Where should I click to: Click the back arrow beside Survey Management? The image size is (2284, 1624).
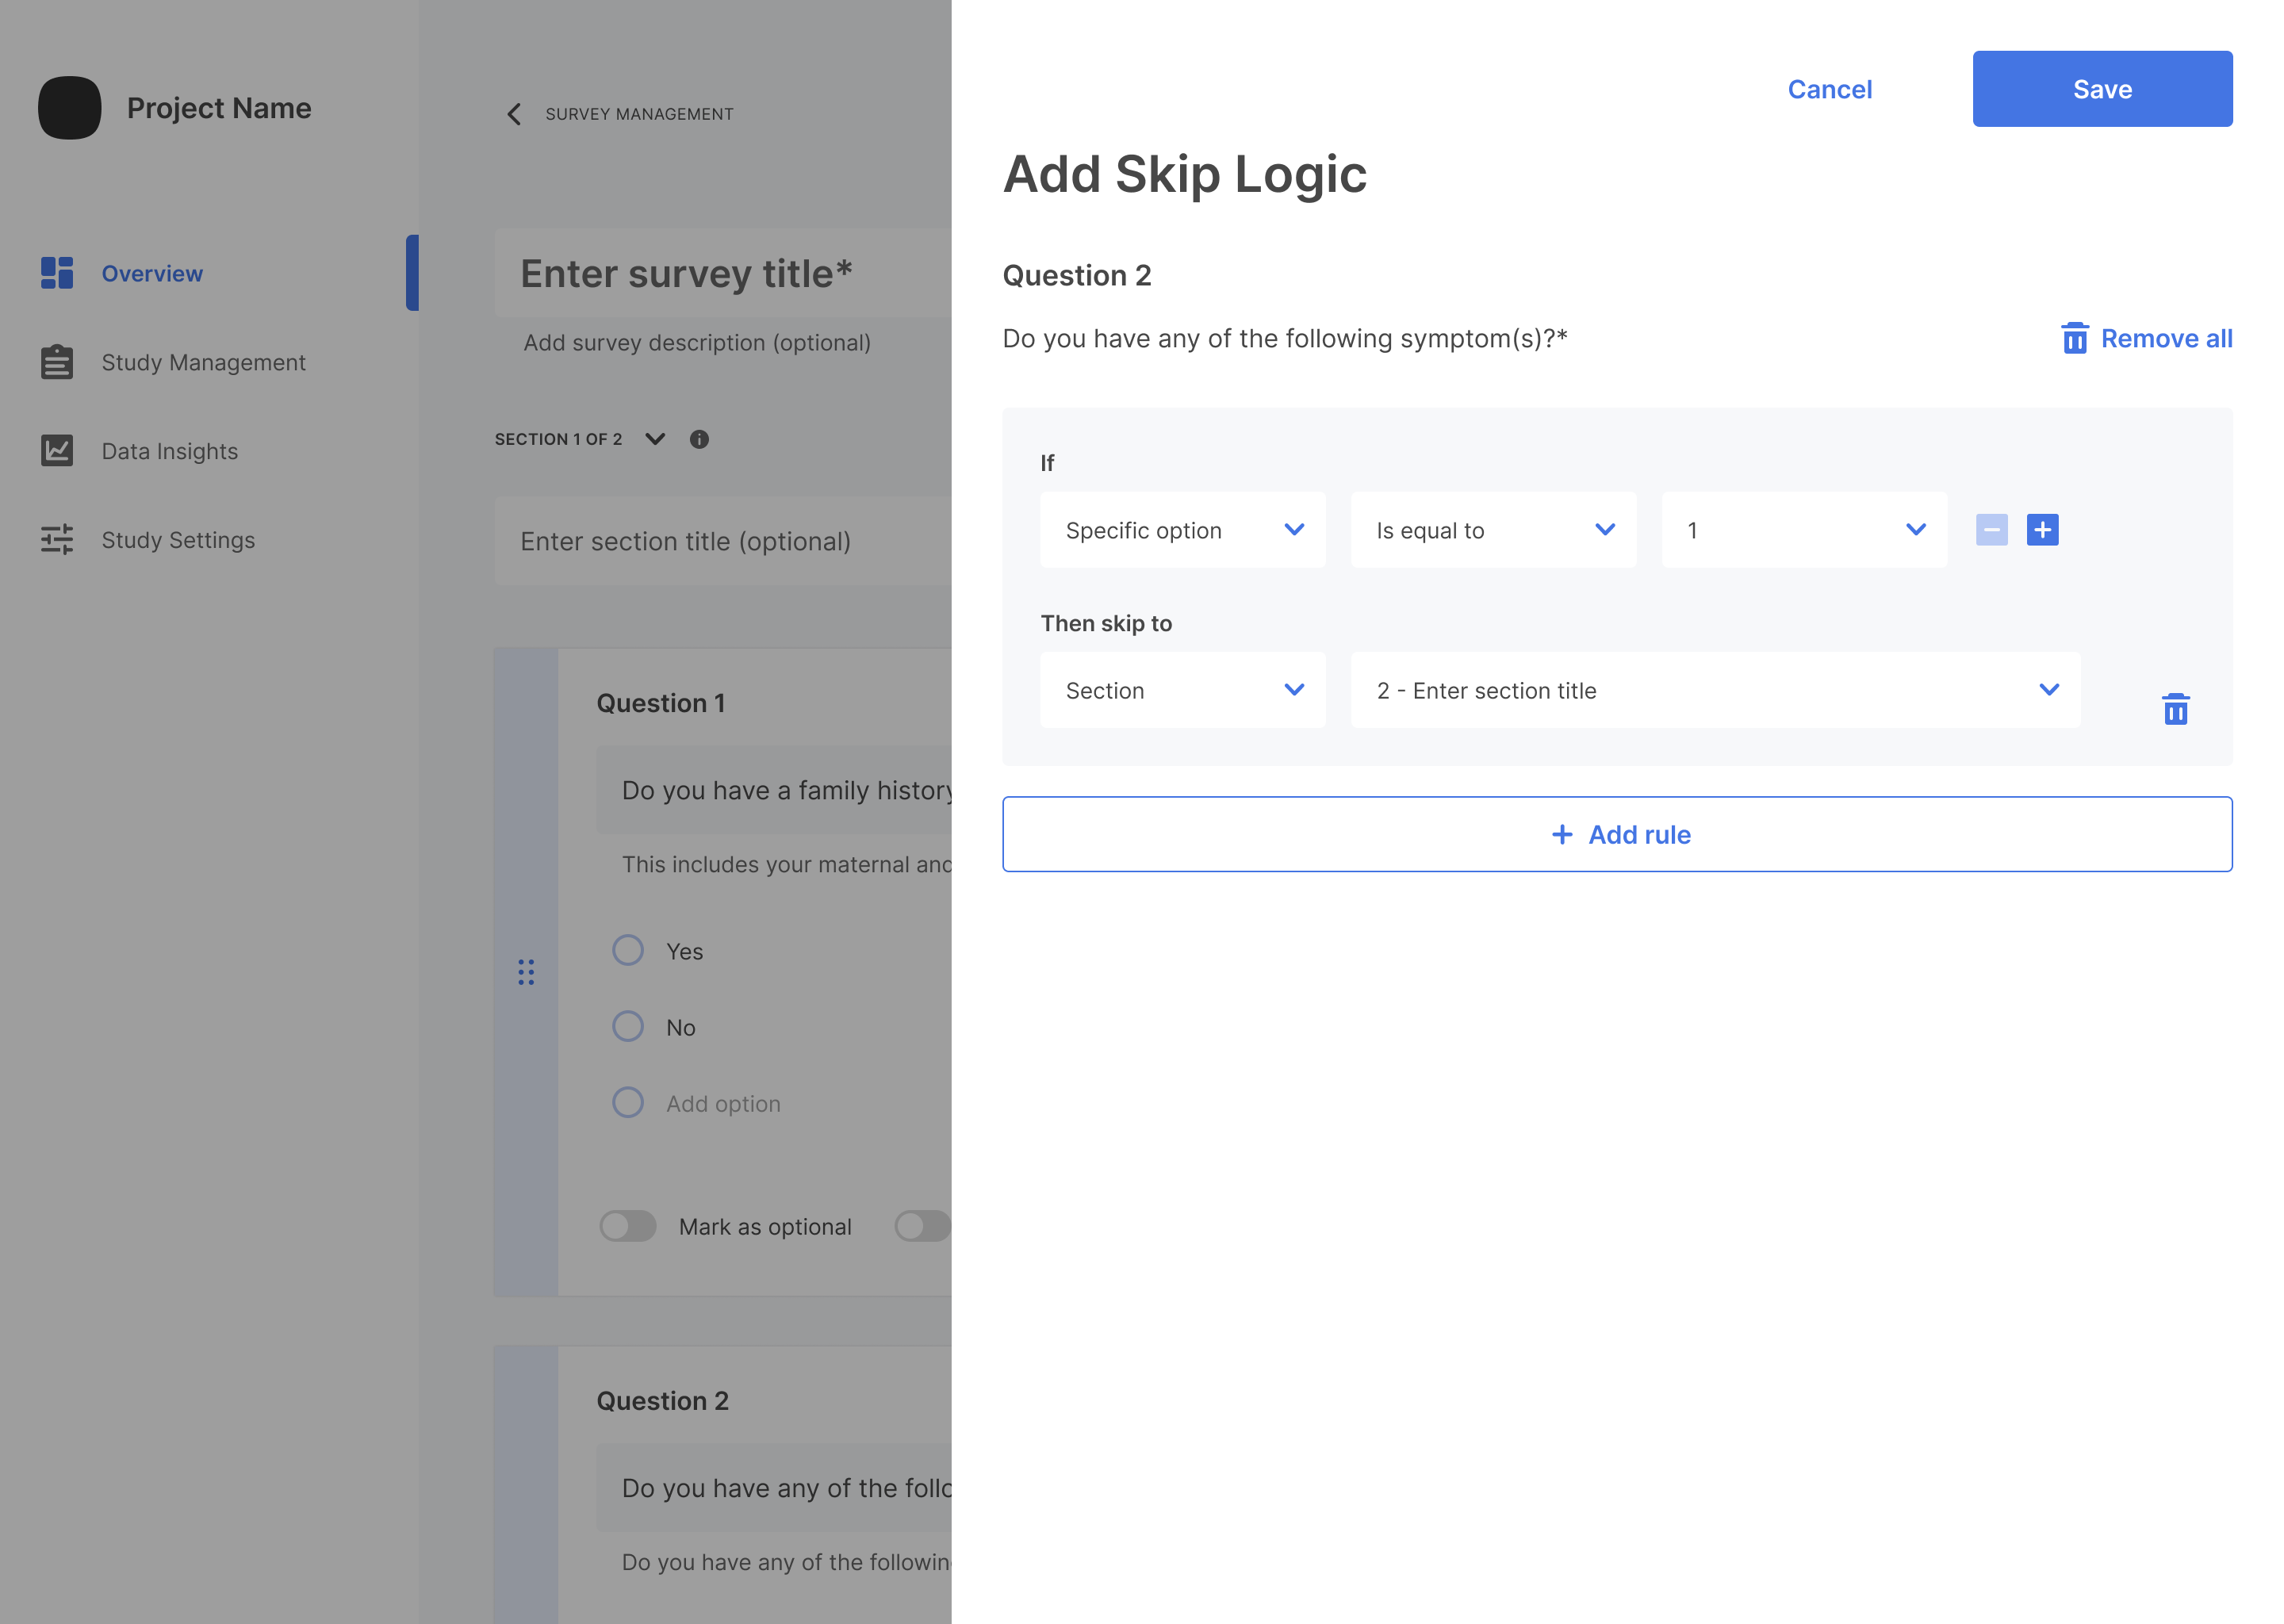(x=514, y=114)
